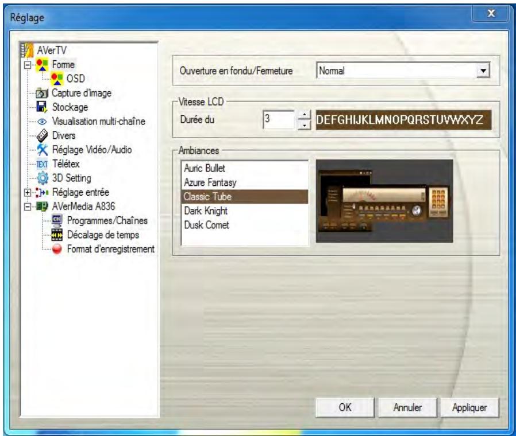The image size is (516, 436).
Task: Click the Normal combo box field
Action: 403,71
